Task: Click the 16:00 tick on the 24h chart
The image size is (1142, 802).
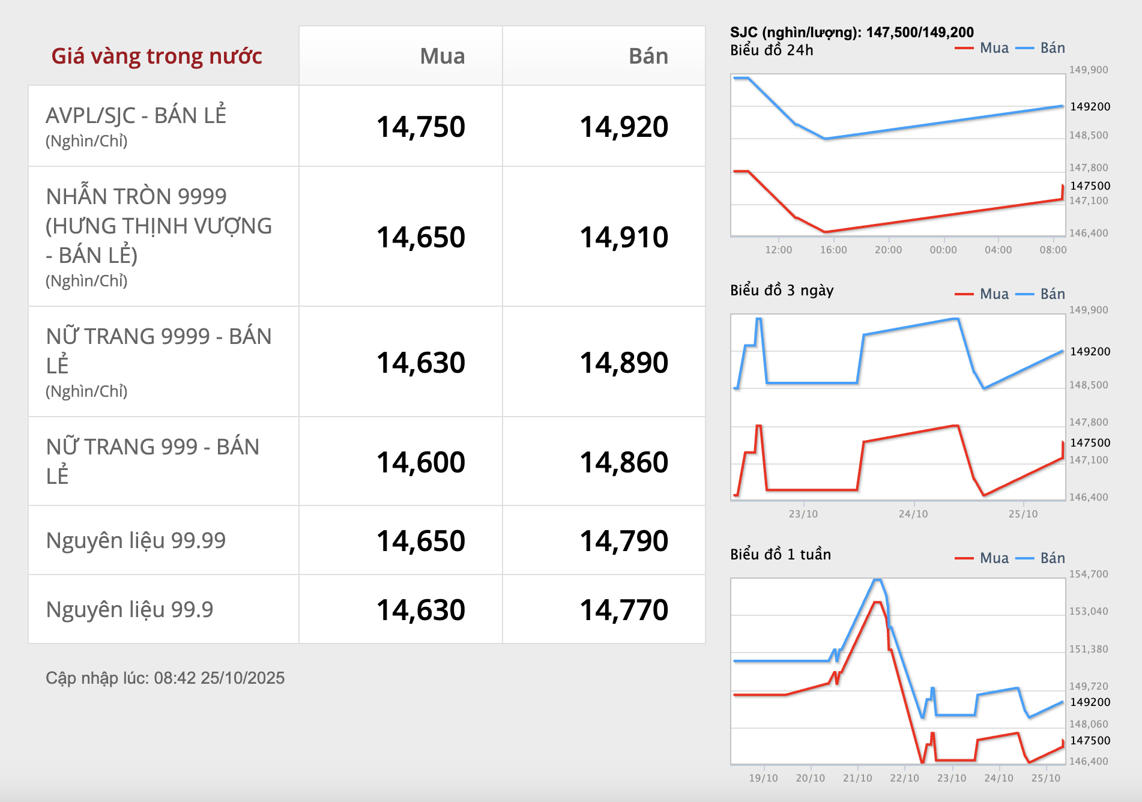Action: pyautogui.click(x=833, y=250)
